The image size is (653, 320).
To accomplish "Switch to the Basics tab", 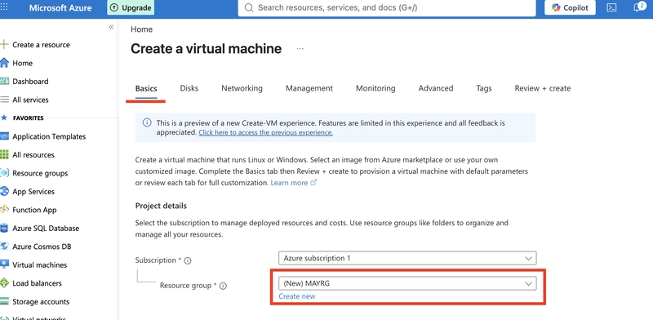I will point(146,88).
